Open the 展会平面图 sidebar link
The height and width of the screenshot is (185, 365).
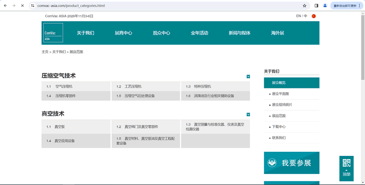point(280,94)
